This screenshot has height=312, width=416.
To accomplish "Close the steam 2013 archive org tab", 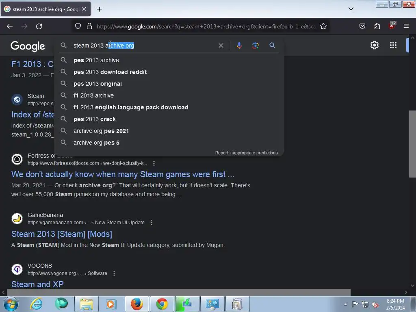I will (84, 9).
